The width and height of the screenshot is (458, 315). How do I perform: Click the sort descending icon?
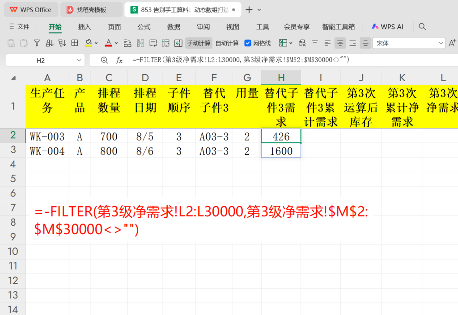(x=62, y=43)
